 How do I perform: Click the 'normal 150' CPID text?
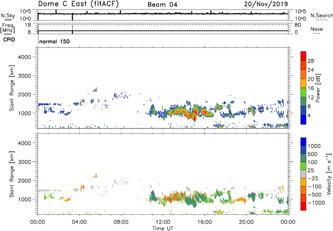point(55,41)
